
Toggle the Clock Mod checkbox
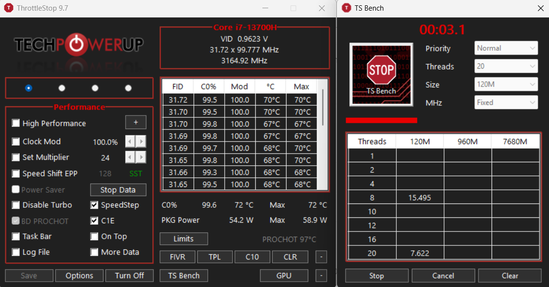16,142
